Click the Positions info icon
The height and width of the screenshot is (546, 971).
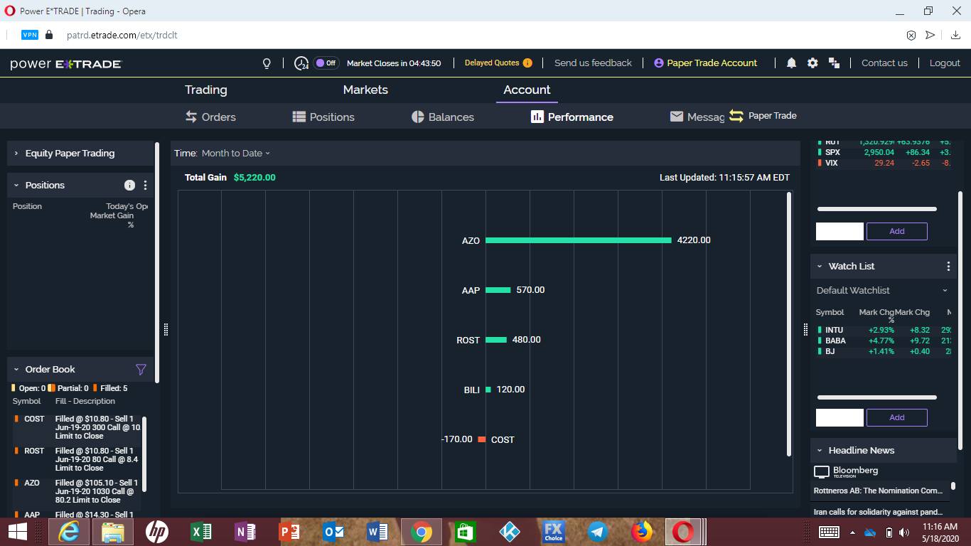coord(129,185)
